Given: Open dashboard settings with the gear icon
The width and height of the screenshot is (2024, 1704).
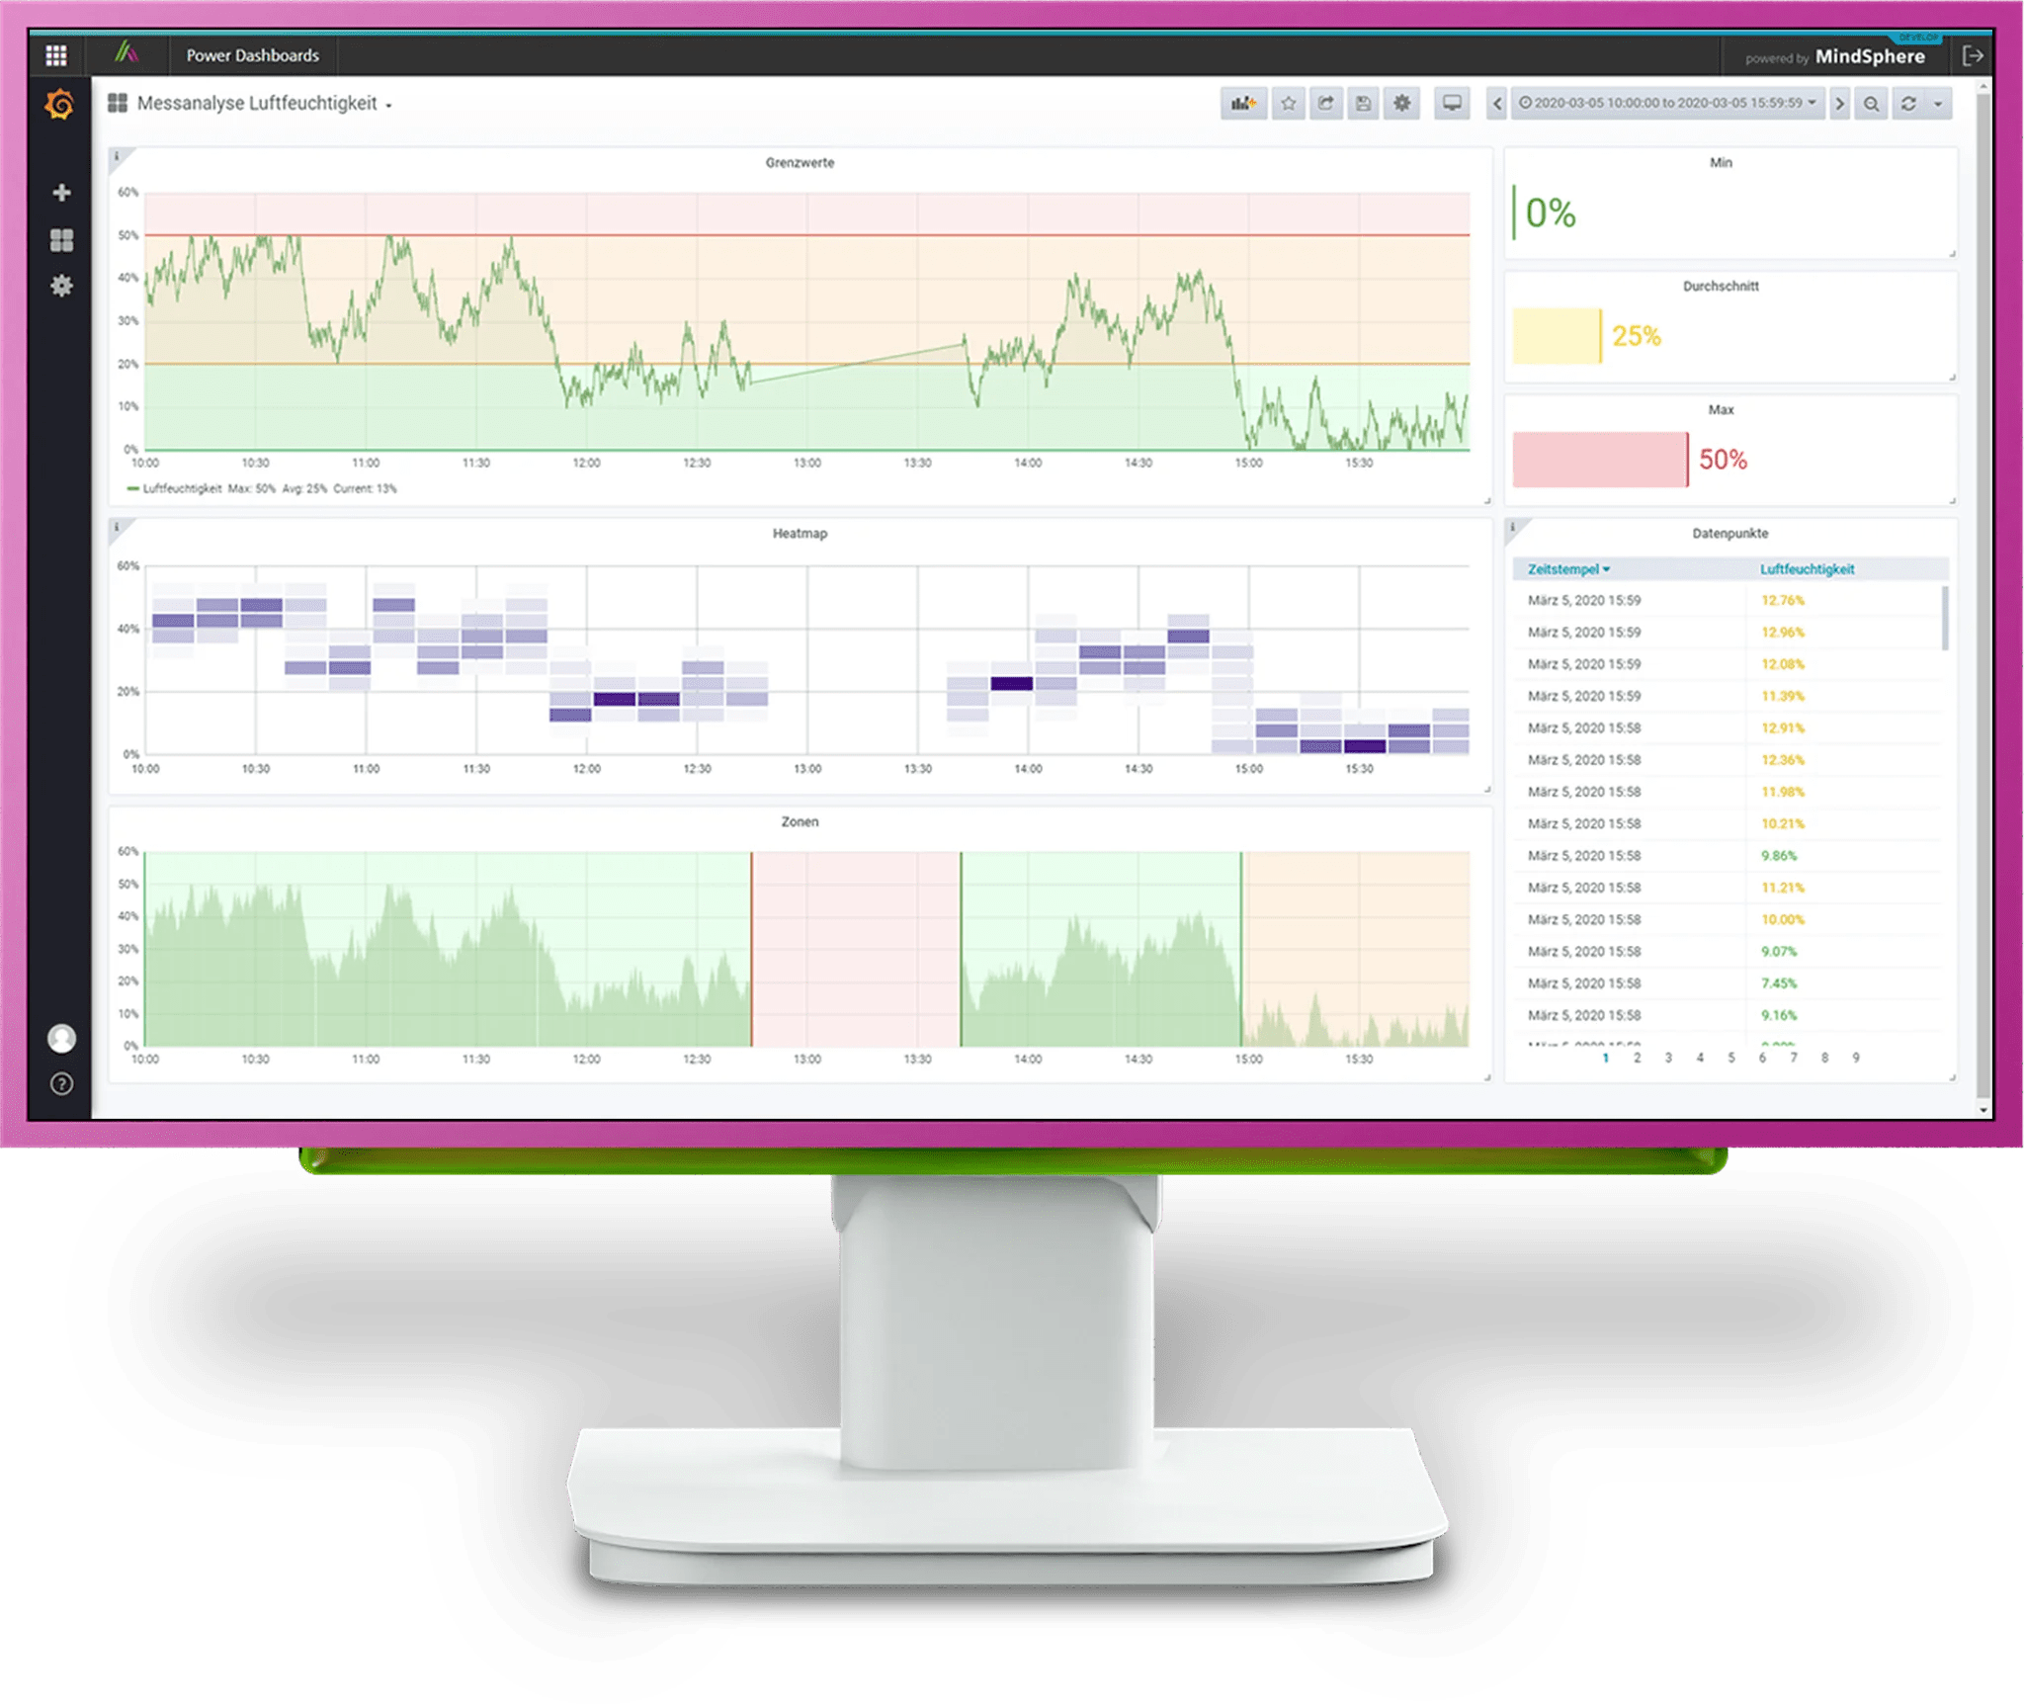Looking at the screenshot, I should (1400, 104).
